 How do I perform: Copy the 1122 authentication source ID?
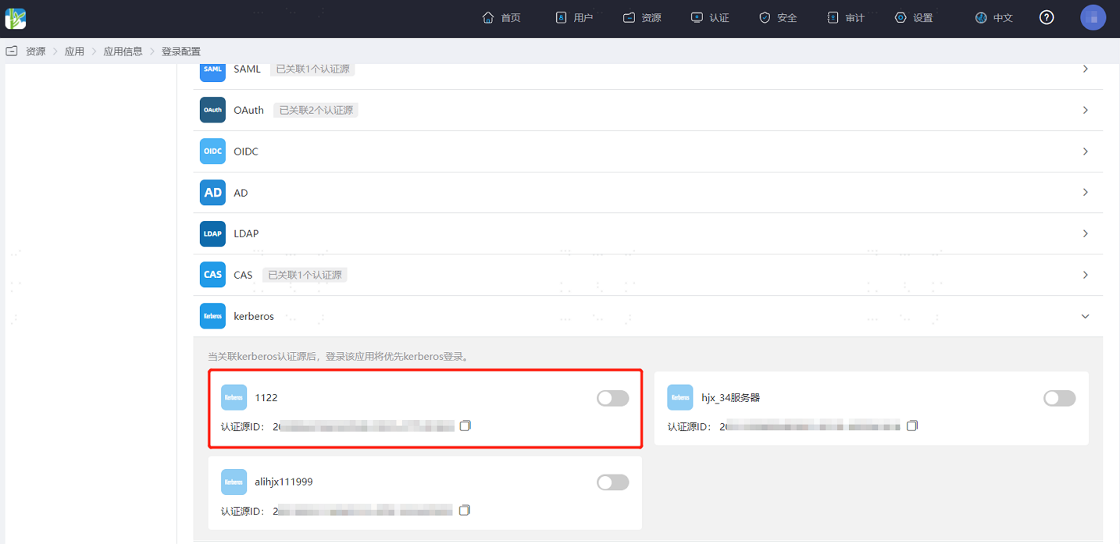(x=465, y=425)
